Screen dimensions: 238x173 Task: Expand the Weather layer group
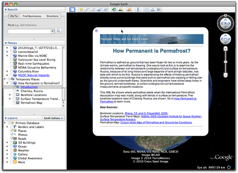[x=7, y=150]
